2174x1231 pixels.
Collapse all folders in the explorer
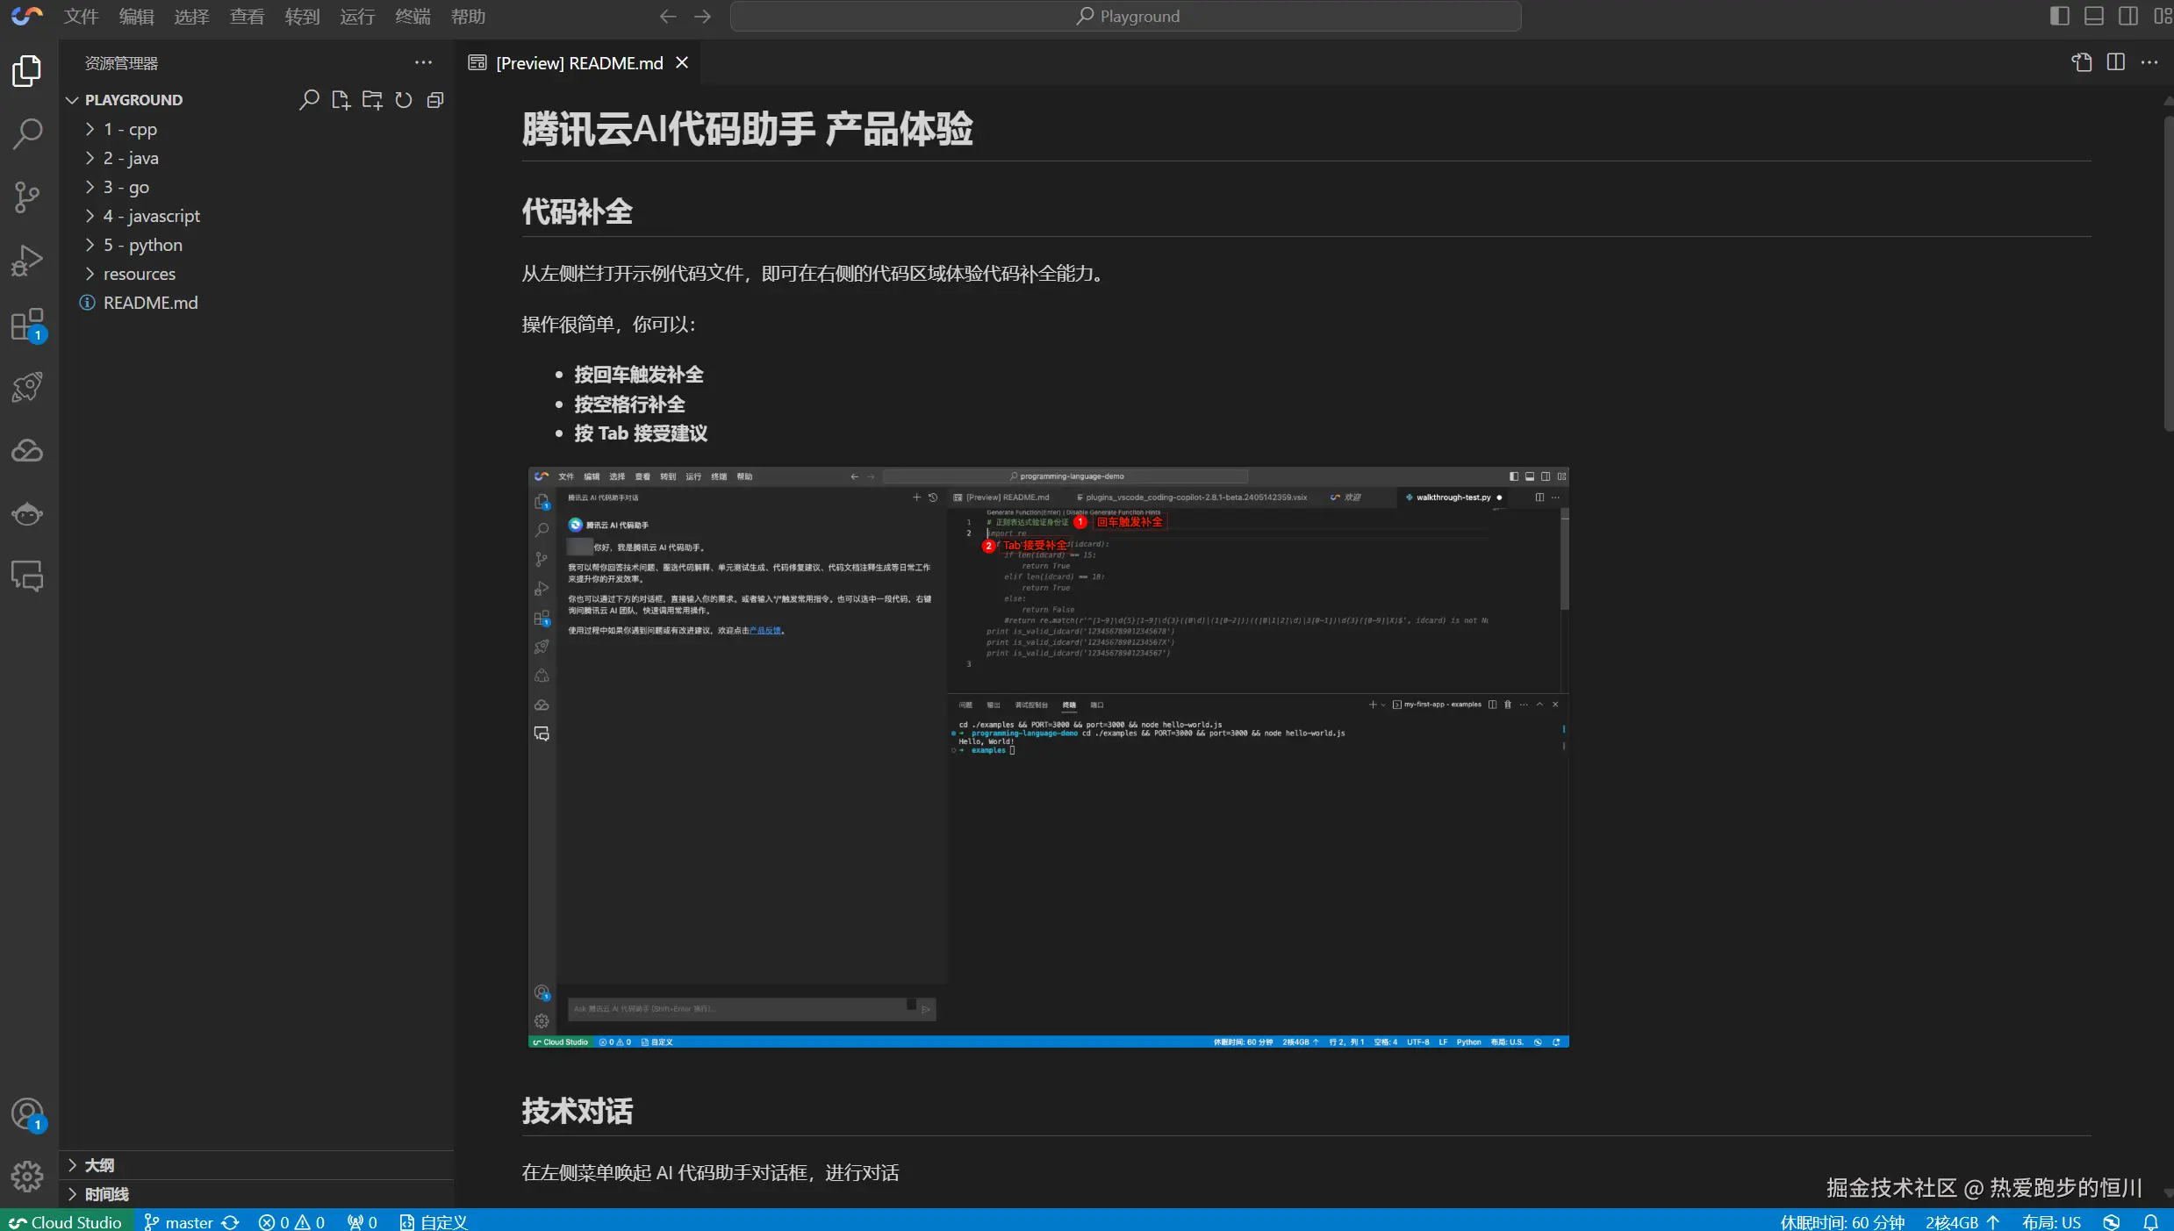pos(434,99)
